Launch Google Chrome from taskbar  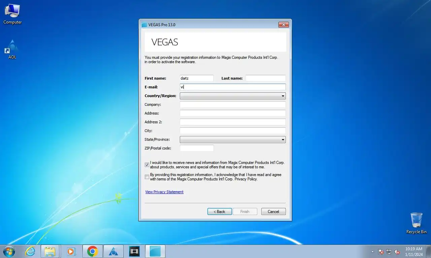[x=92, y=251]
